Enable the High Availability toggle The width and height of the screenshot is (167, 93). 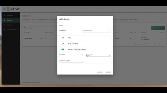[x=62, y=44]
